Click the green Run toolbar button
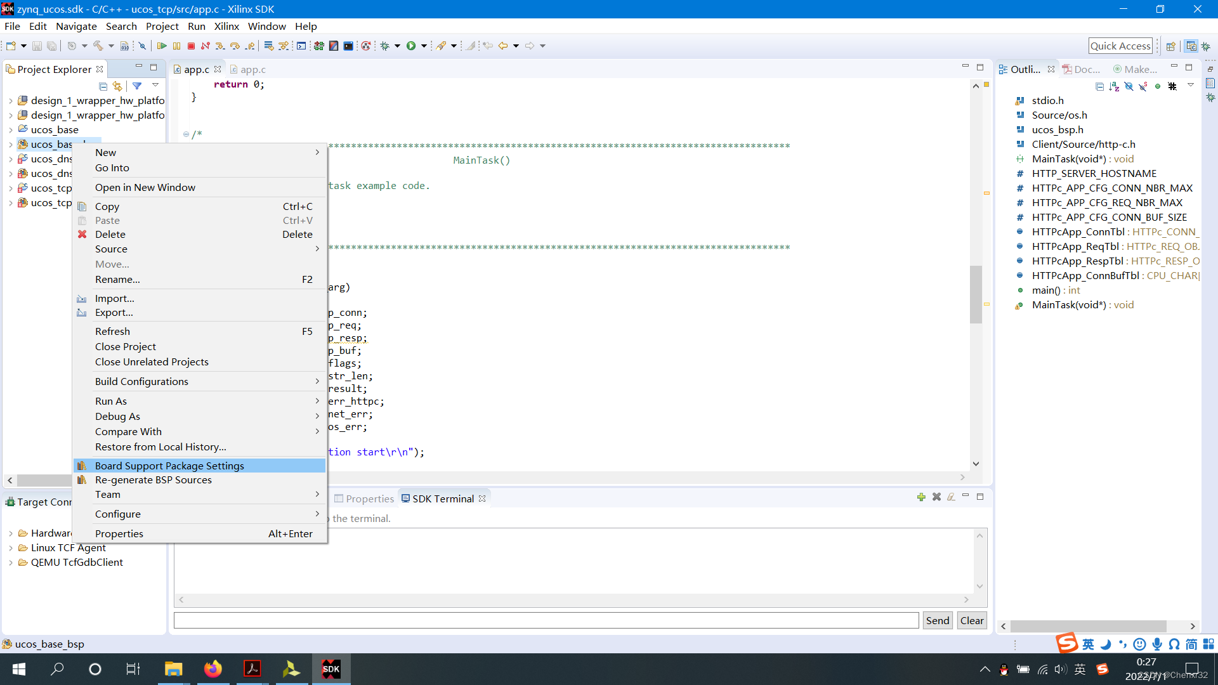The image size is (1218, 685). (411, 46)
